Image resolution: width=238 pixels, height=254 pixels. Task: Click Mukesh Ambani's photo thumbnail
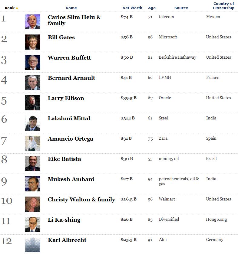[x=33, y=184]
